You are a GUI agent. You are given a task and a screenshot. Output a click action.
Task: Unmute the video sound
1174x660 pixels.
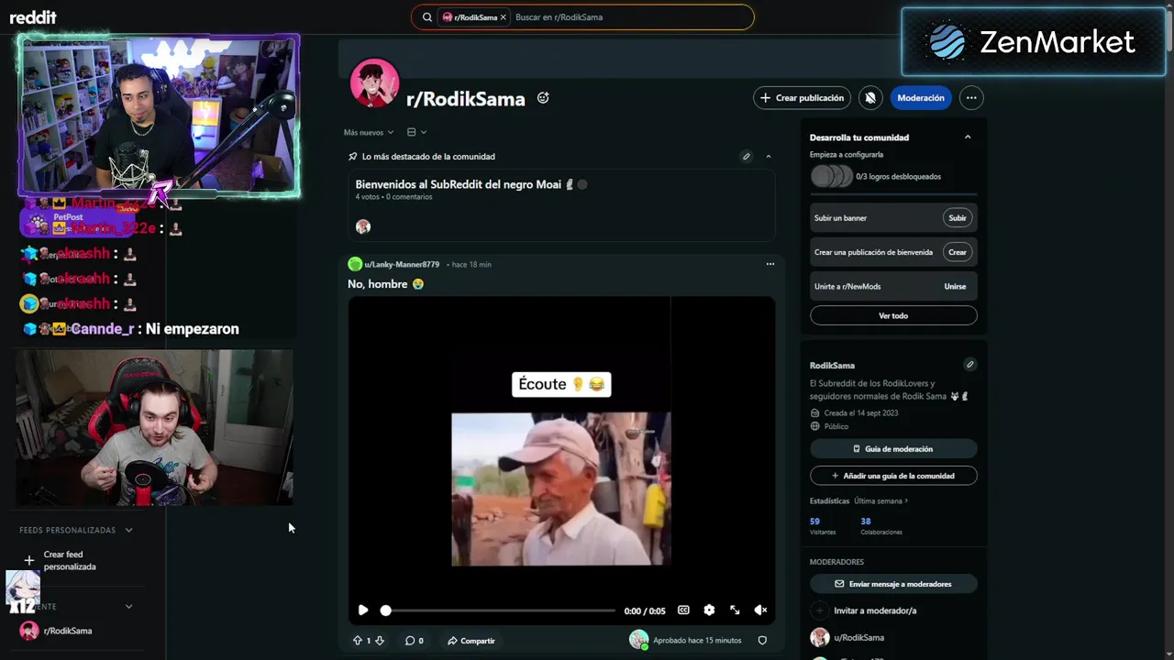[760, 610]
